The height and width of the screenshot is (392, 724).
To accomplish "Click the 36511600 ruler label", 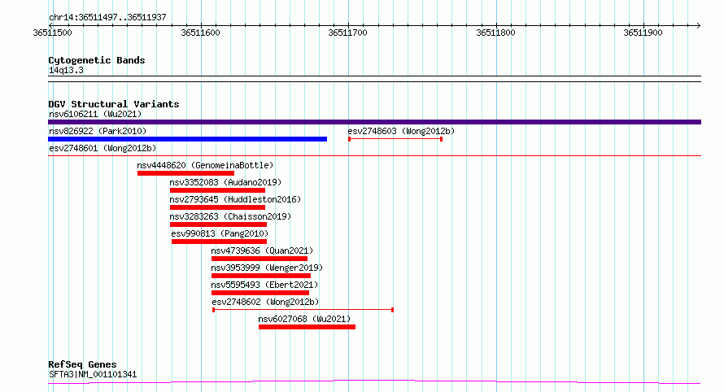I will [200, 33].
